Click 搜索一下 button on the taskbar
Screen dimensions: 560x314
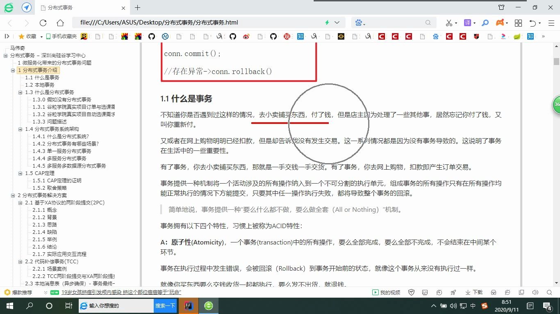pos(165,306)
